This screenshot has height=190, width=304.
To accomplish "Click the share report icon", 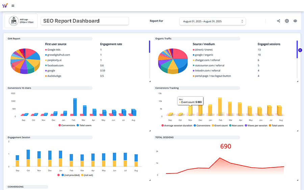I will pyautogui.click(x=279, y=21).
